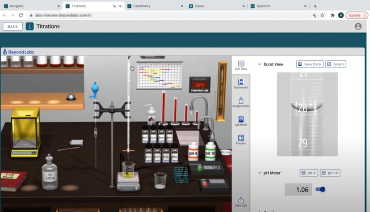Click the pH 4 buffer bottle
Viewport: 370px width, 212px height.
[x=193, y=152]
